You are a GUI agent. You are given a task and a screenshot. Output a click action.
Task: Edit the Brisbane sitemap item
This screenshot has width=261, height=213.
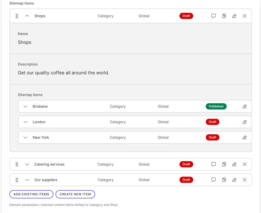click(x=245, y=106)
